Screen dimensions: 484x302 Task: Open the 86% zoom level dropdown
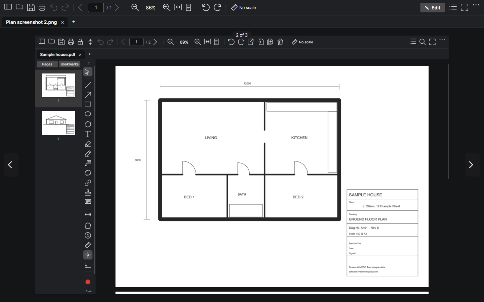click(151, 8)
